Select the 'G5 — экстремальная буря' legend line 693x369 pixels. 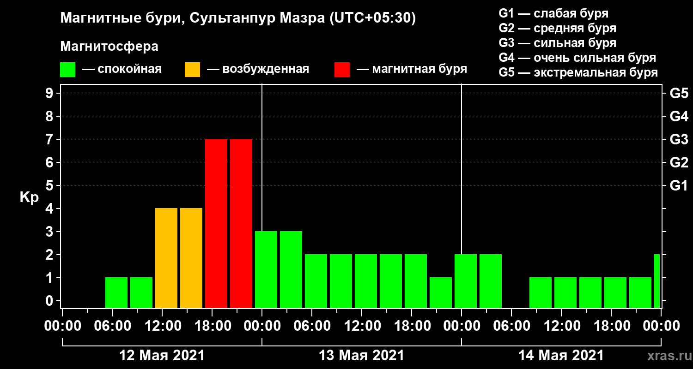coord(578,72)
